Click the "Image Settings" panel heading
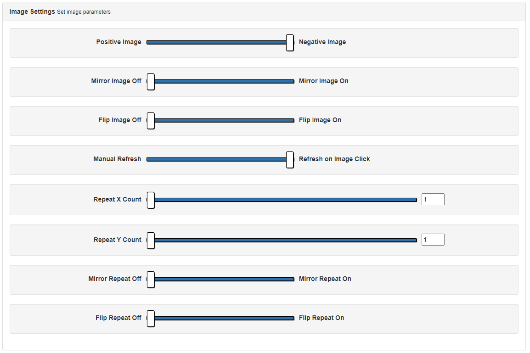 click(32, 11)
